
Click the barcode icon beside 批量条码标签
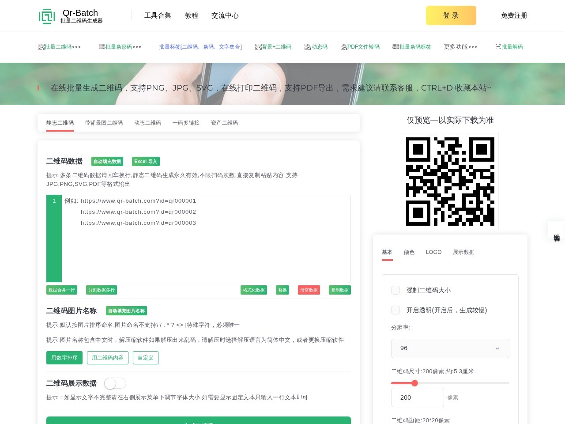(x=396, y=47)
